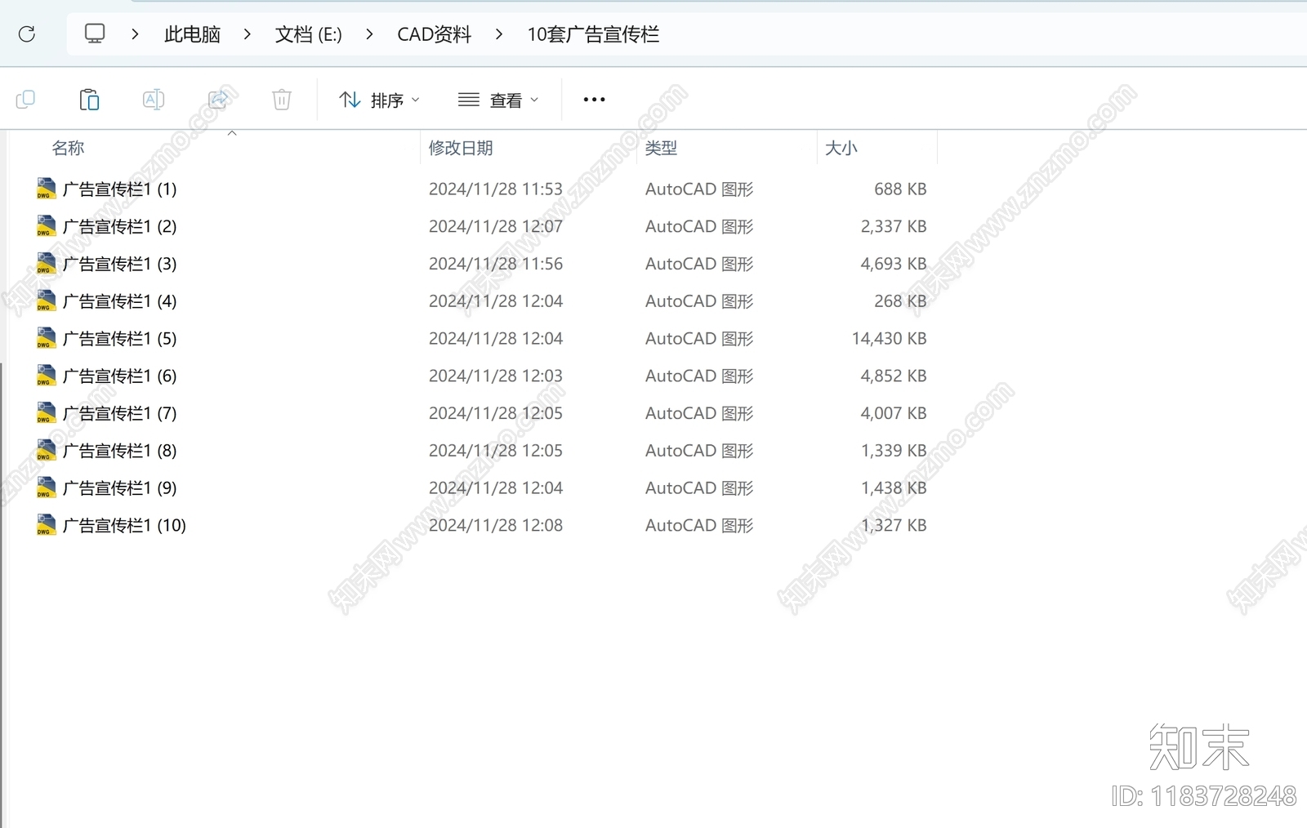The width and height of the screenshot is (1307, 828).
Task: Select DWG icon of 广告宣传栏1 (5)
Action: click(x=46, y=338)
